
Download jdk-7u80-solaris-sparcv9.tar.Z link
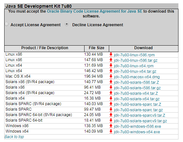pyautogui.click(x=140, y=115)
